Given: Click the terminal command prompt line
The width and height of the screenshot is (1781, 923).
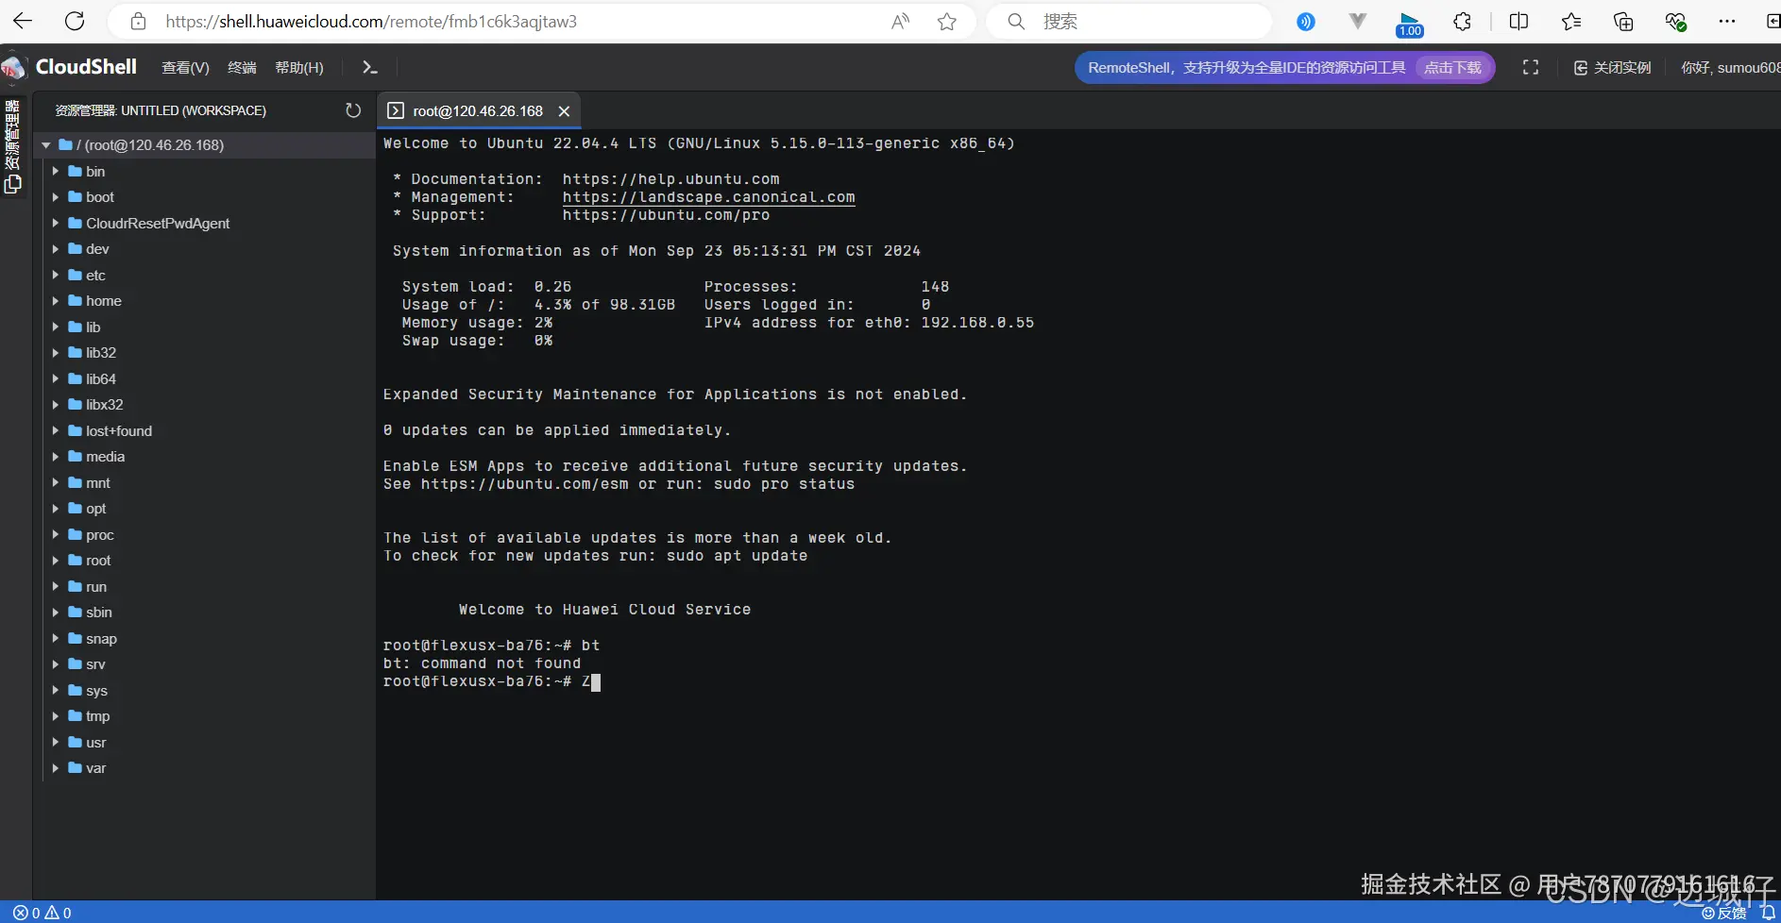Looking at the screenshot, I should coord(492,681).
